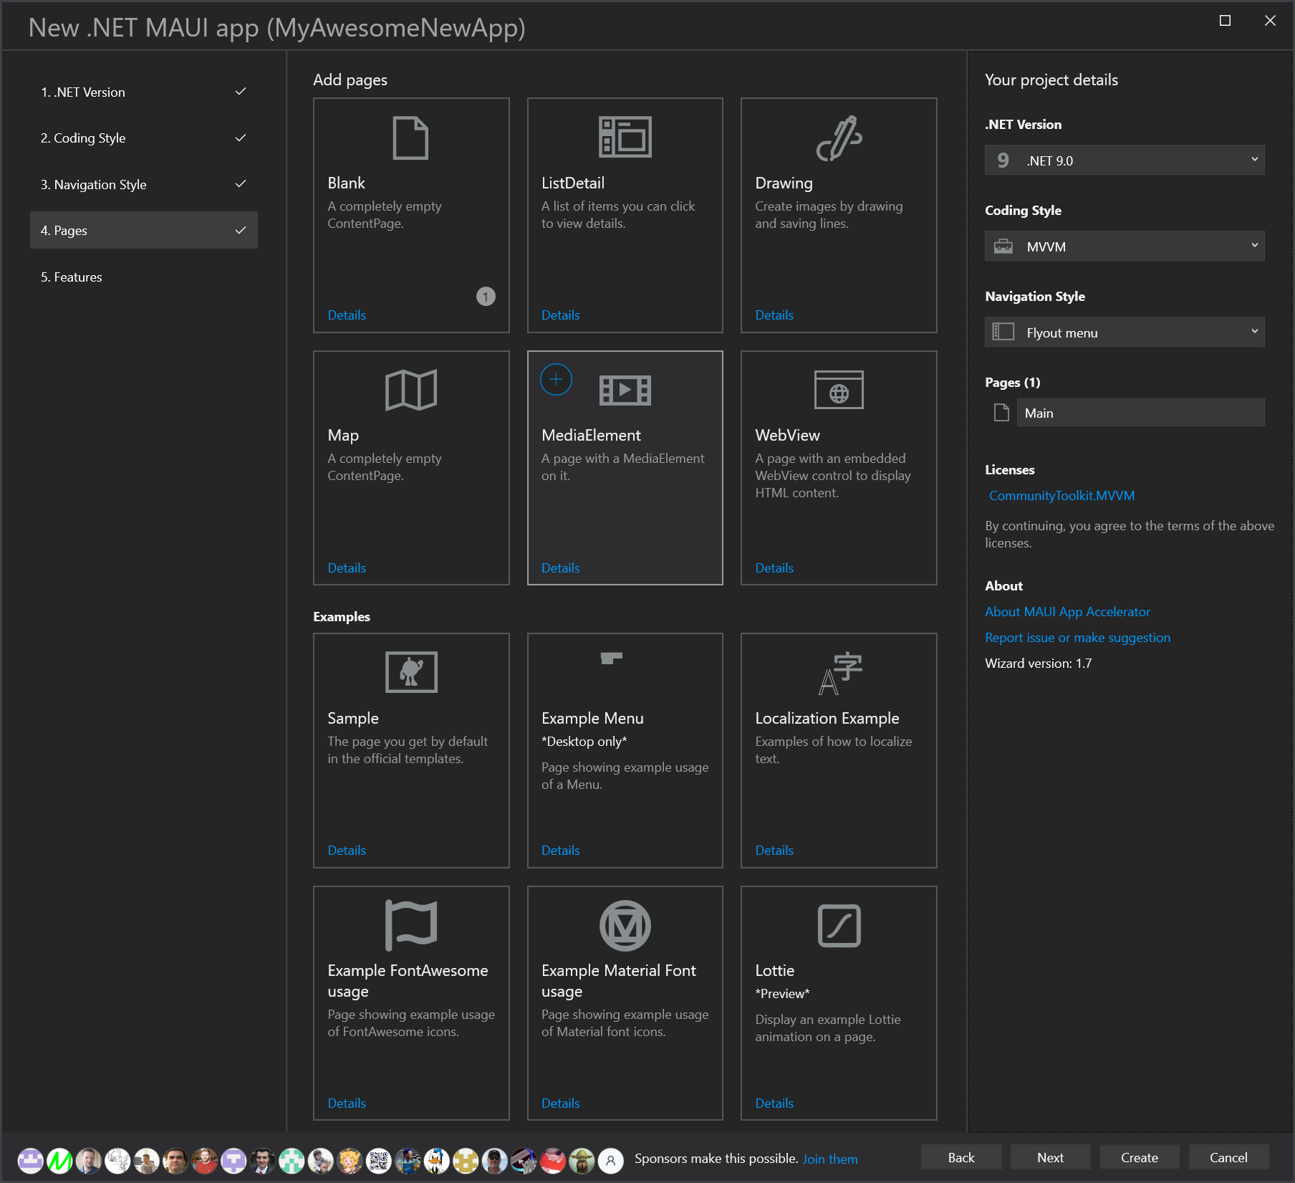Open Details for Example Menu

tap(560, 850)
